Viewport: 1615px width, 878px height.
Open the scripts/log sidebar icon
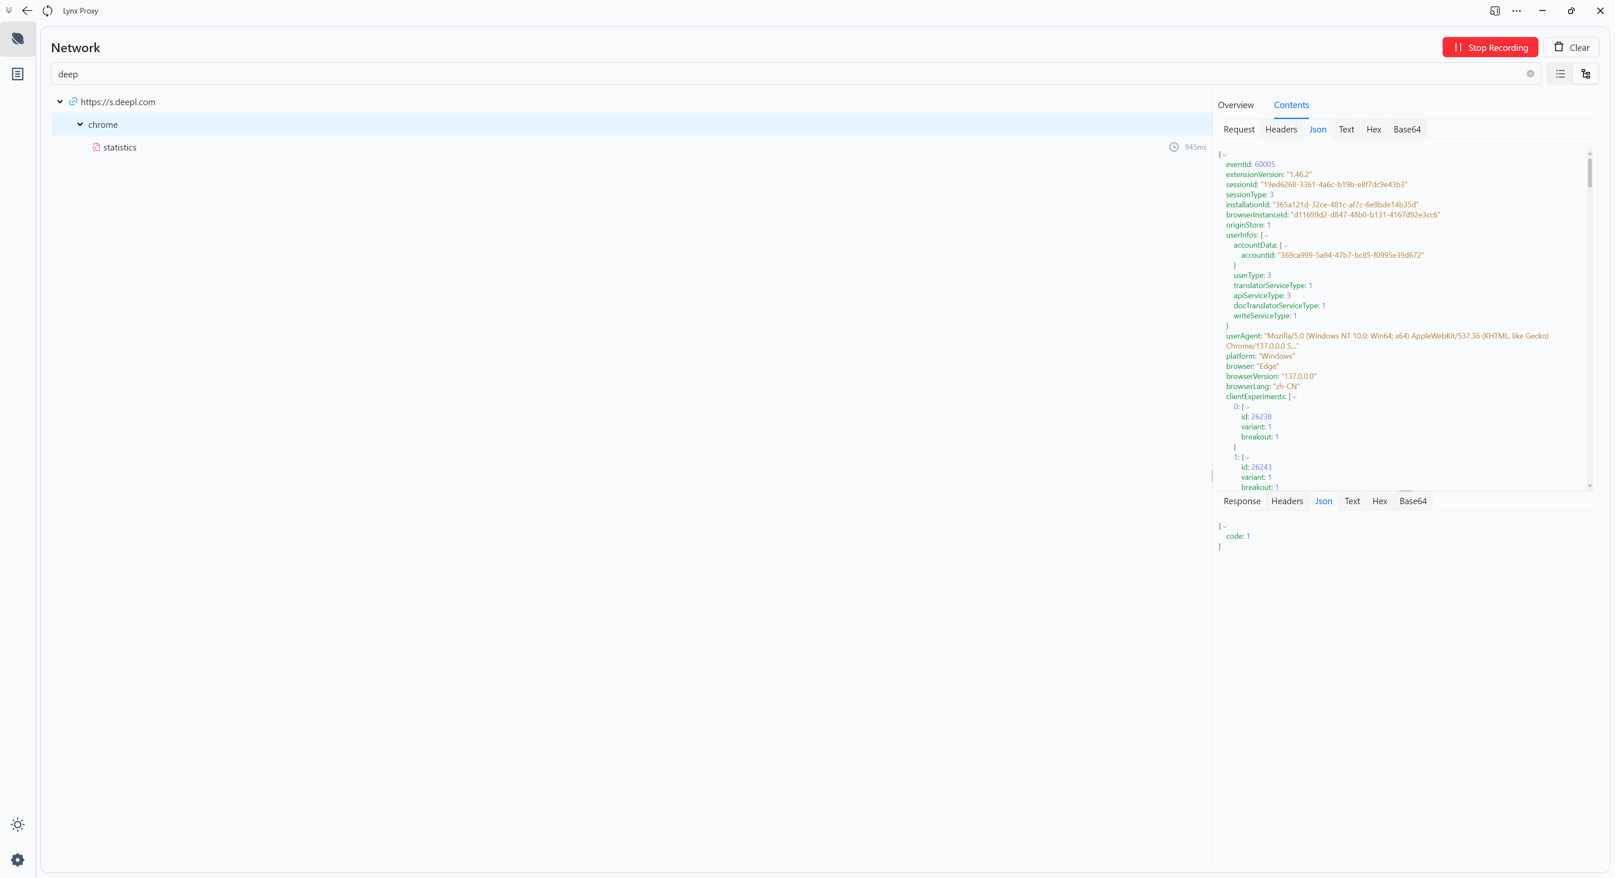pyautogui.click(x=18, y=74)
